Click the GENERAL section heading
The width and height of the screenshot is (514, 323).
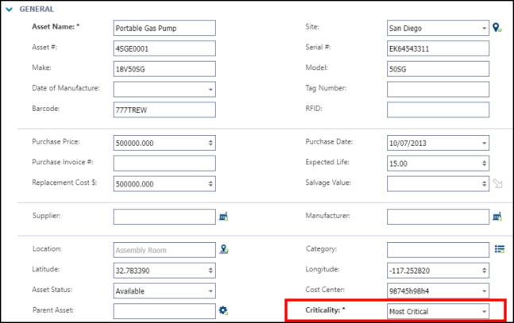tap(37, 10)
